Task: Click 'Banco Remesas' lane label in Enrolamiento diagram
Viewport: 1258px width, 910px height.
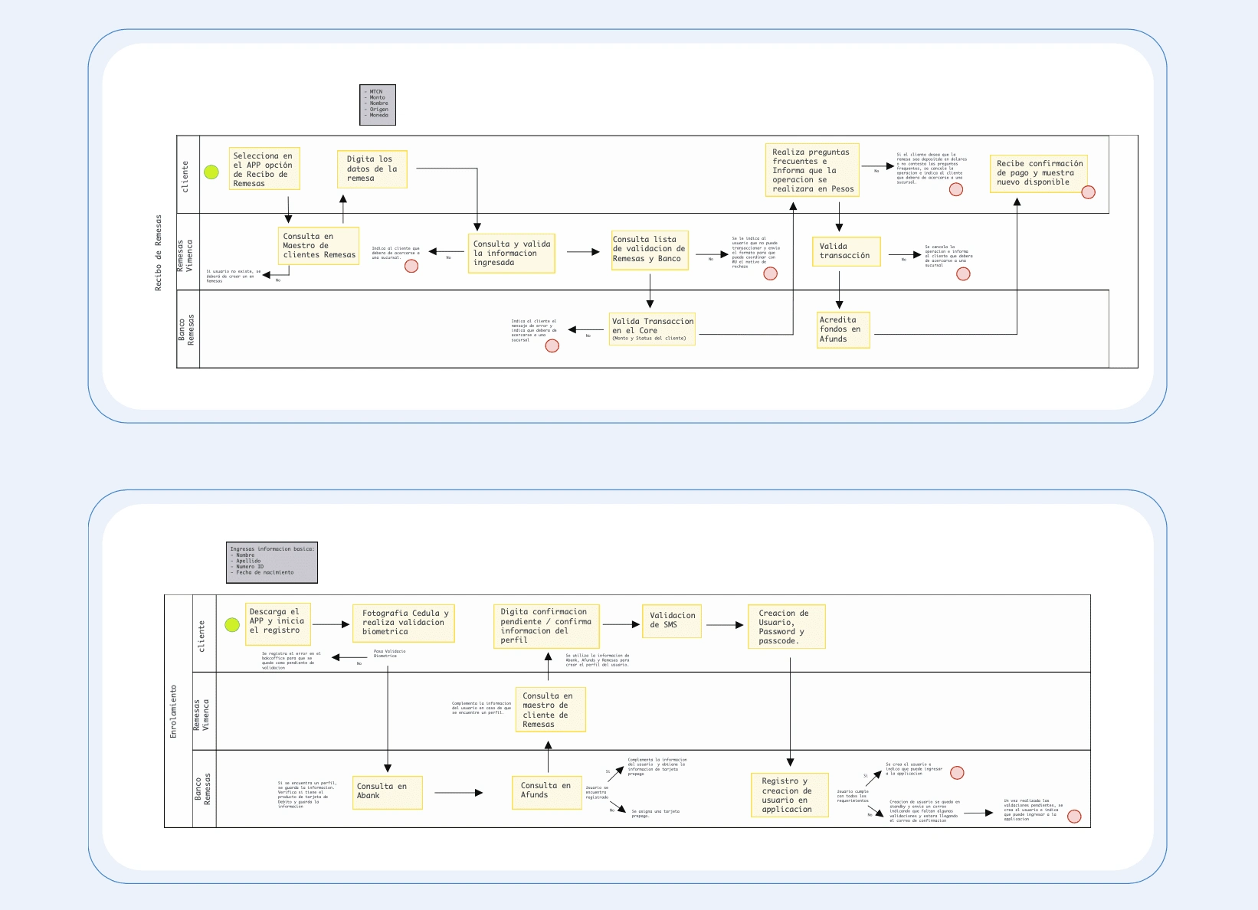Action: pyautogui.click(x=202, y=789)
